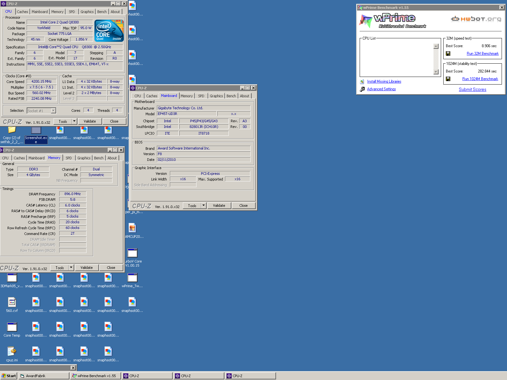Click the CPU List scroll up arrow

click(x=436, y=46)
